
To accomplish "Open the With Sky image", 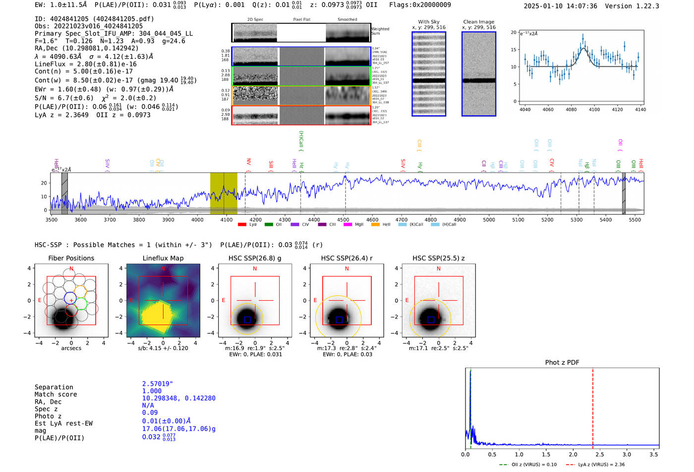I will tap(429, 74).
